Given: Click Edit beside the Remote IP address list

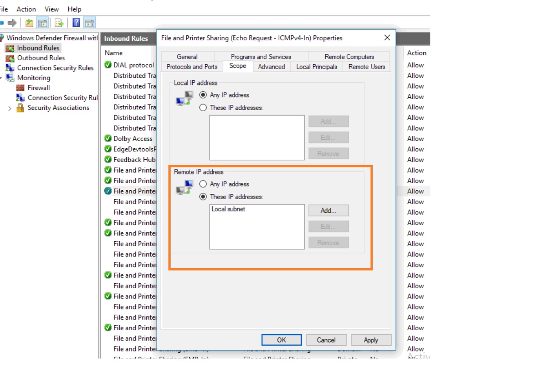Looking at the screenshot, I should pyautogui.click(x=328, y=227).
